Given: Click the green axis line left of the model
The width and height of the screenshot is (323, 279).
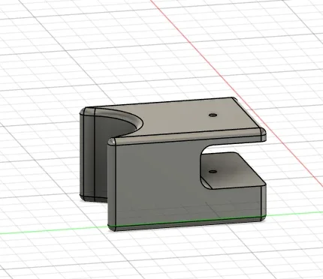Looking at the screenshot, I should [54, 230].
